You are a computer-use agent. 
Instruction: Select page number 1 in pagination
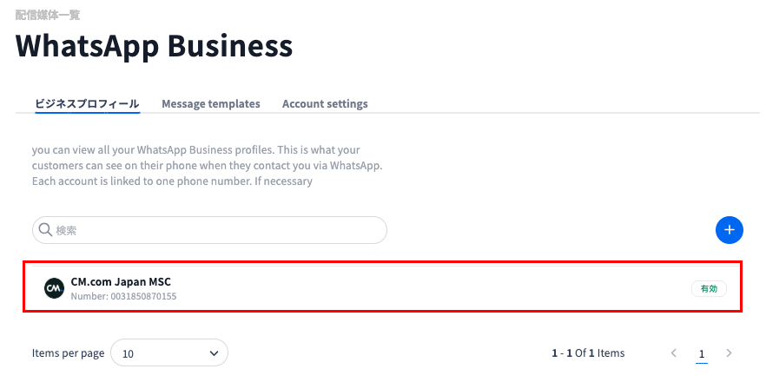pos(702,353)
